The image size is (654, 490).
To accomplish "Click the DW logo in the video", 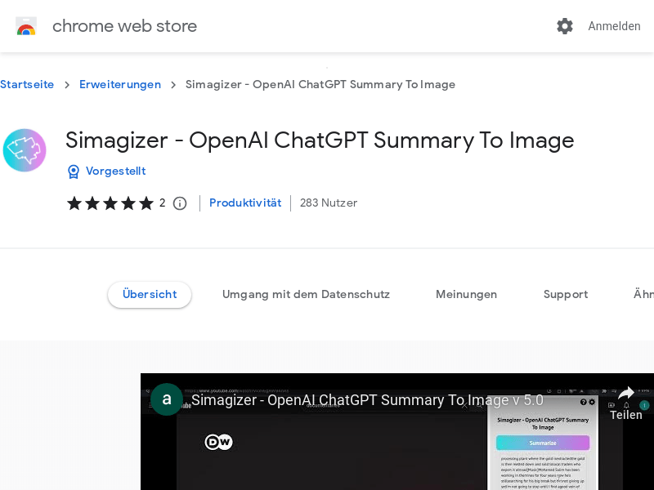I will point(218,442).
